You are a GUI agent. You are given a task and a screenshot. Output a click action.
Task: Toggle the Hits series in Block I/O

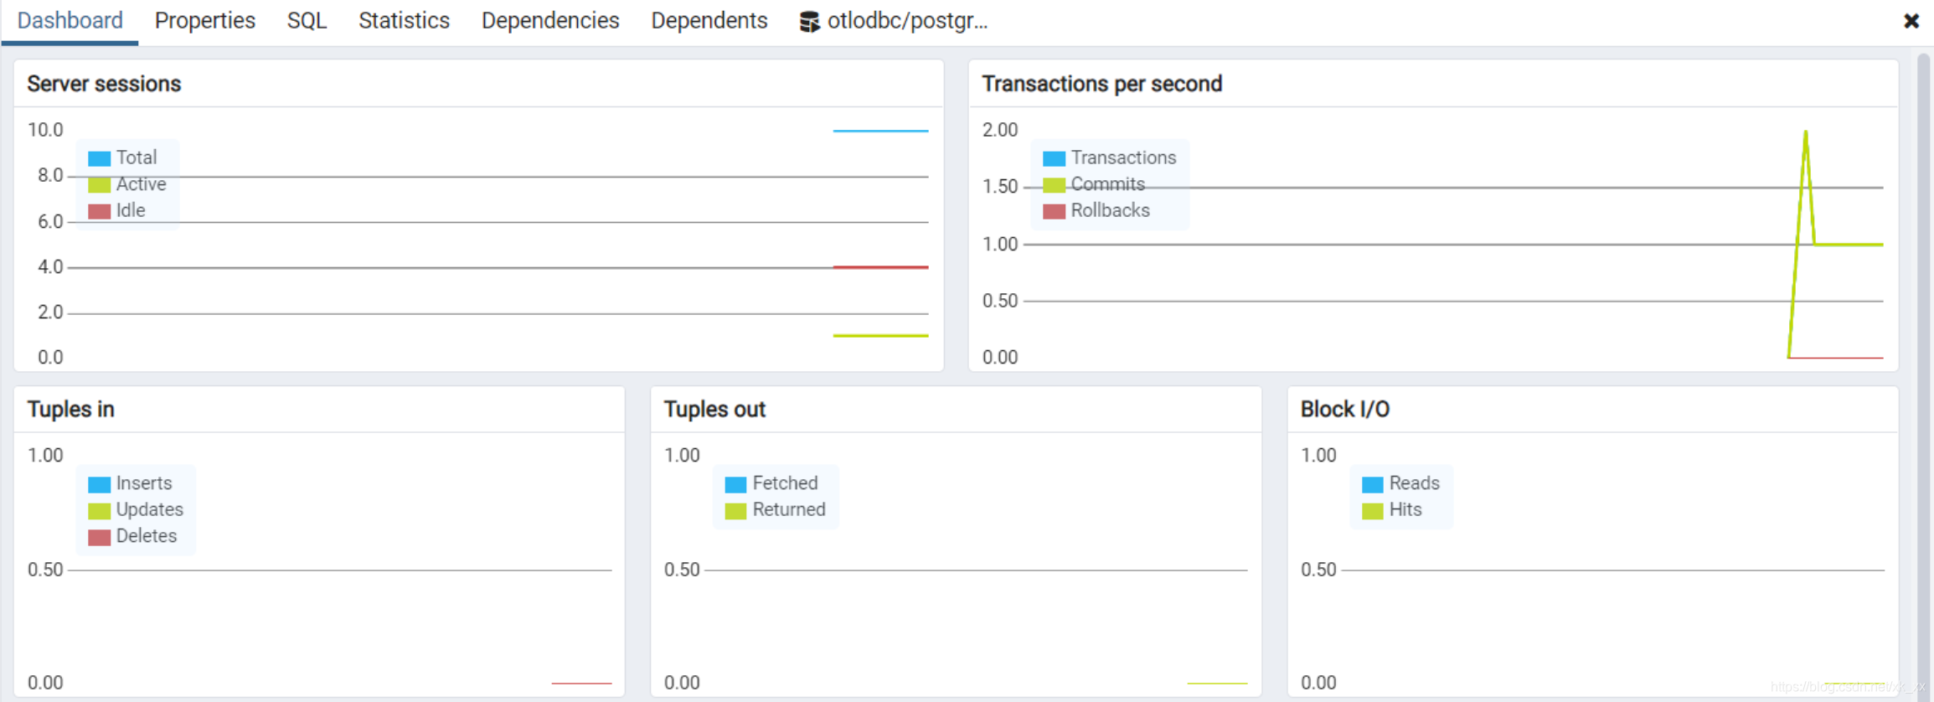point(1371,510)
